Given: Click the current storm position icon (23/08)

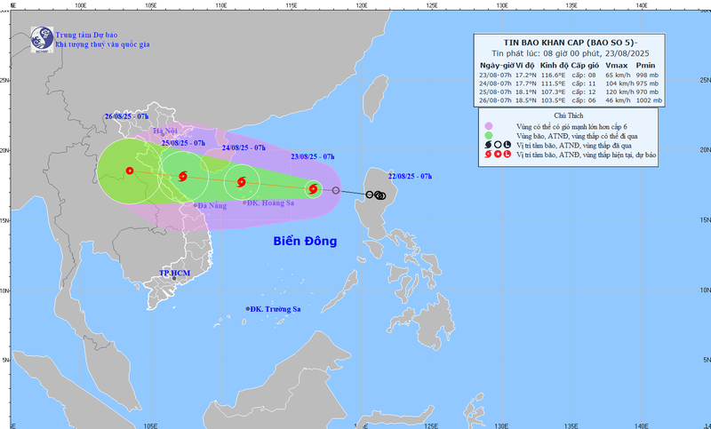Looking at the screenshot, I should pyautogui.click(x=313, y=188).
